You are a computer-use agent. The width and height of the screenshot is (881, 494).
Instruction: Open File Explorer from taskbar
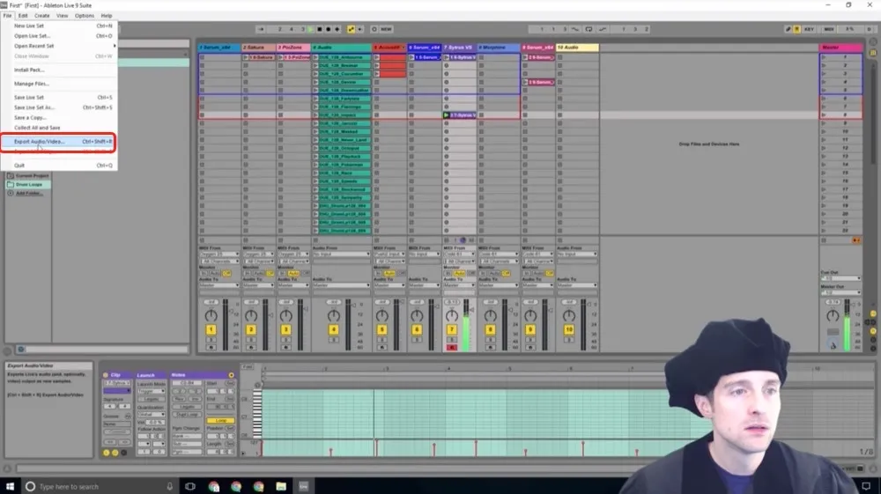tap(281, 486)
